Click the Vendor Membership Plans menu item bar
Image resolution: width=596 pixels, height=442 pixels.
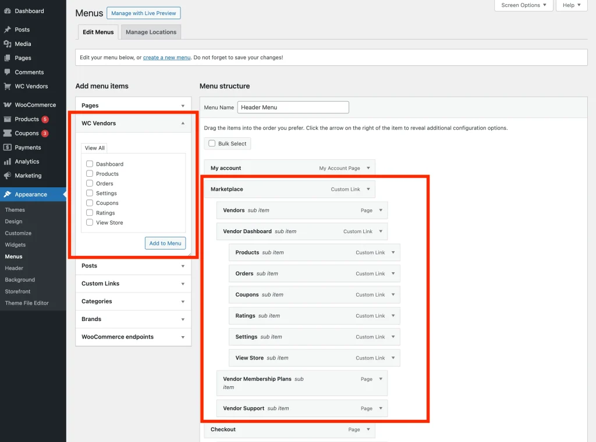click(x=302, y=383)
